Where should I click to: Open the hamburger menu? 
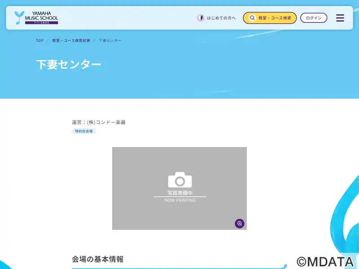(x=340, y=18)
